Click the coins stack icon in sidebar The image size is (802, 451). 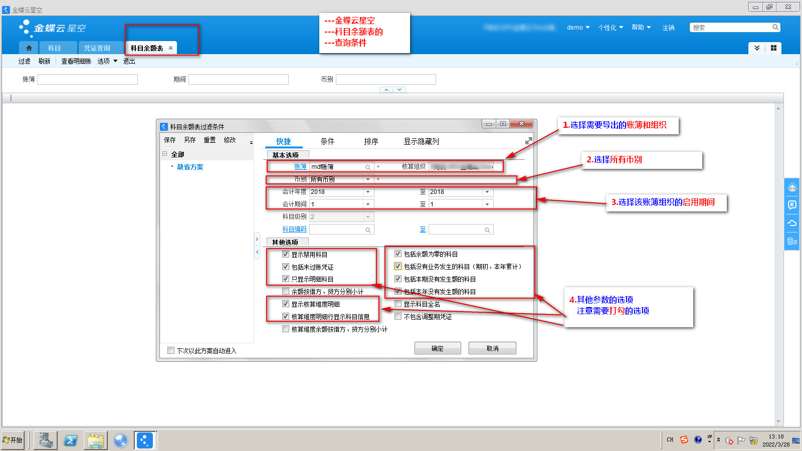point(792,241)
